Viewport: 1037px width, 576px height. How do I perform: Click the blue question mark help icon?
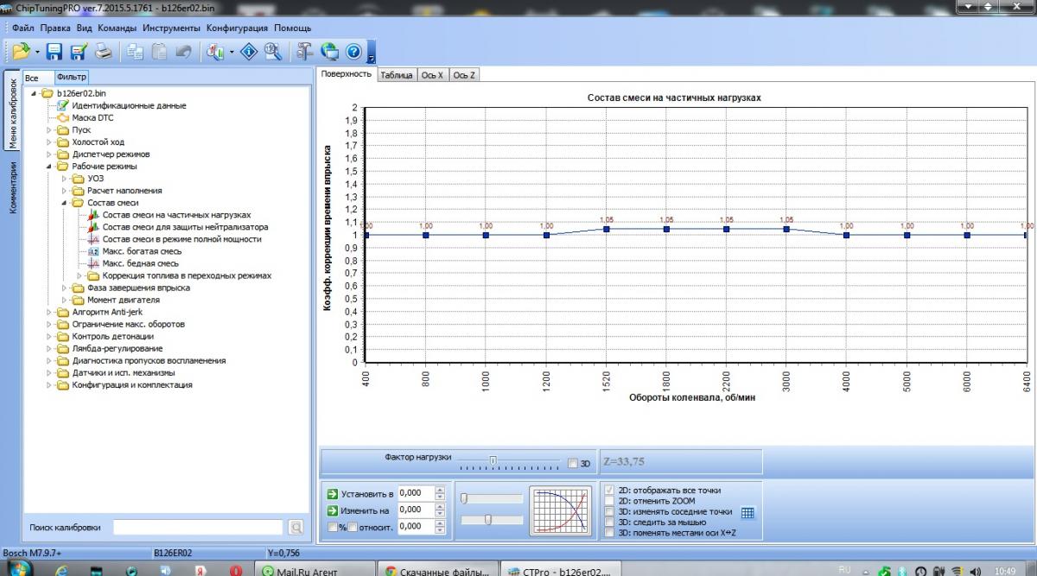click(353, 52)
